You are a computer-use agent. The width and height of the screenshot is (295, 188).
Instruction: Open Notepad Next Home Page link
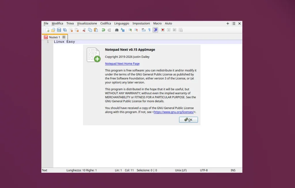[x=122, y=64]
